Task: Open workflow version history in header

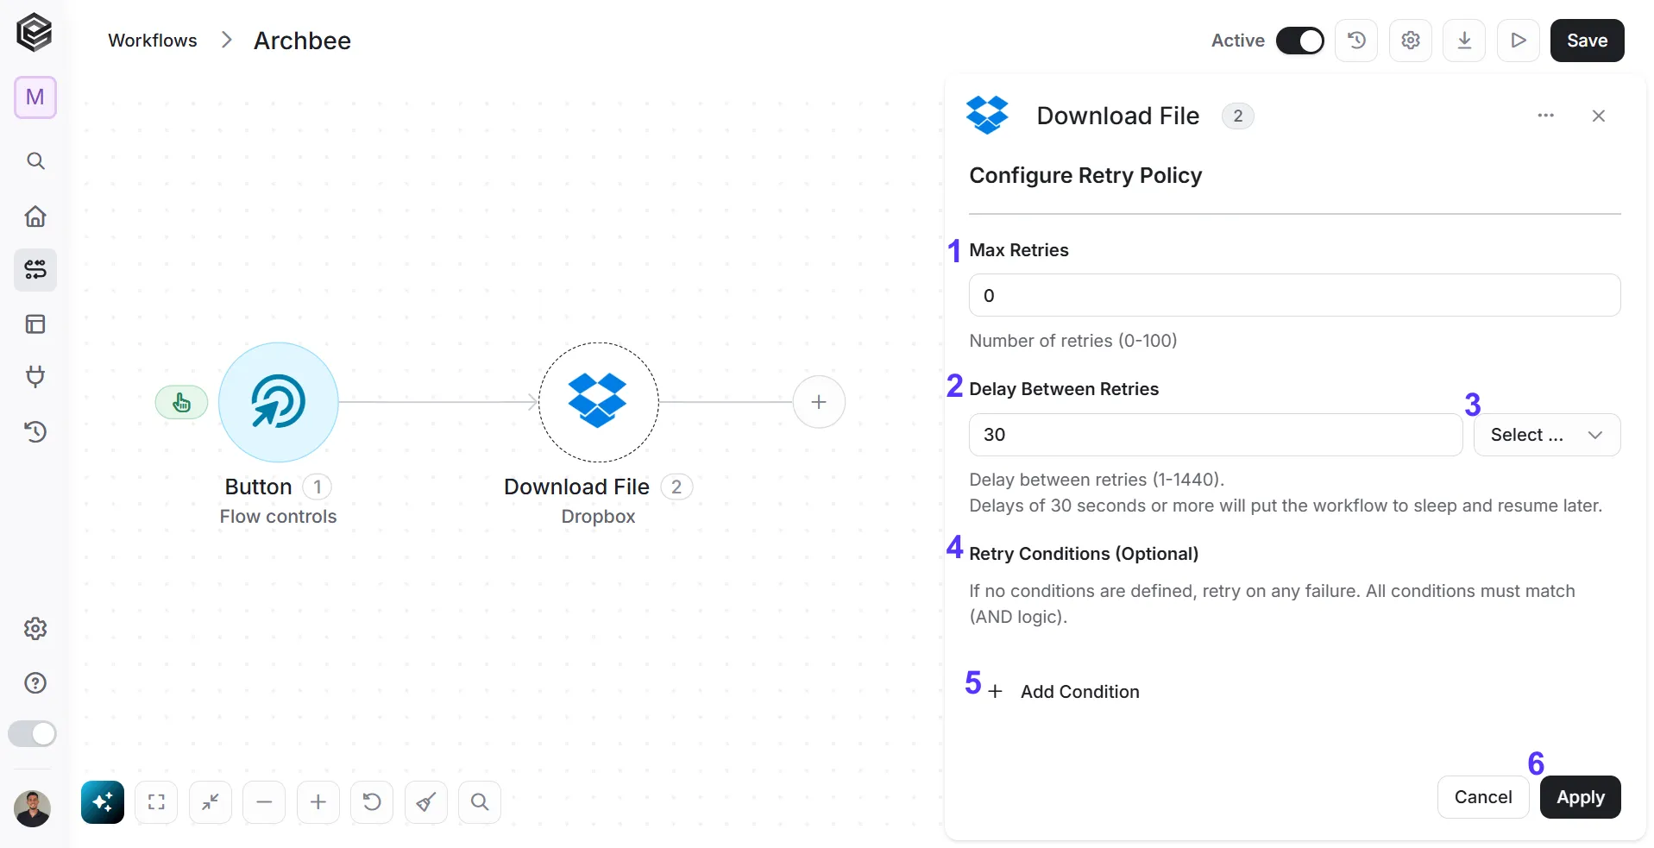Action: 1356,41
